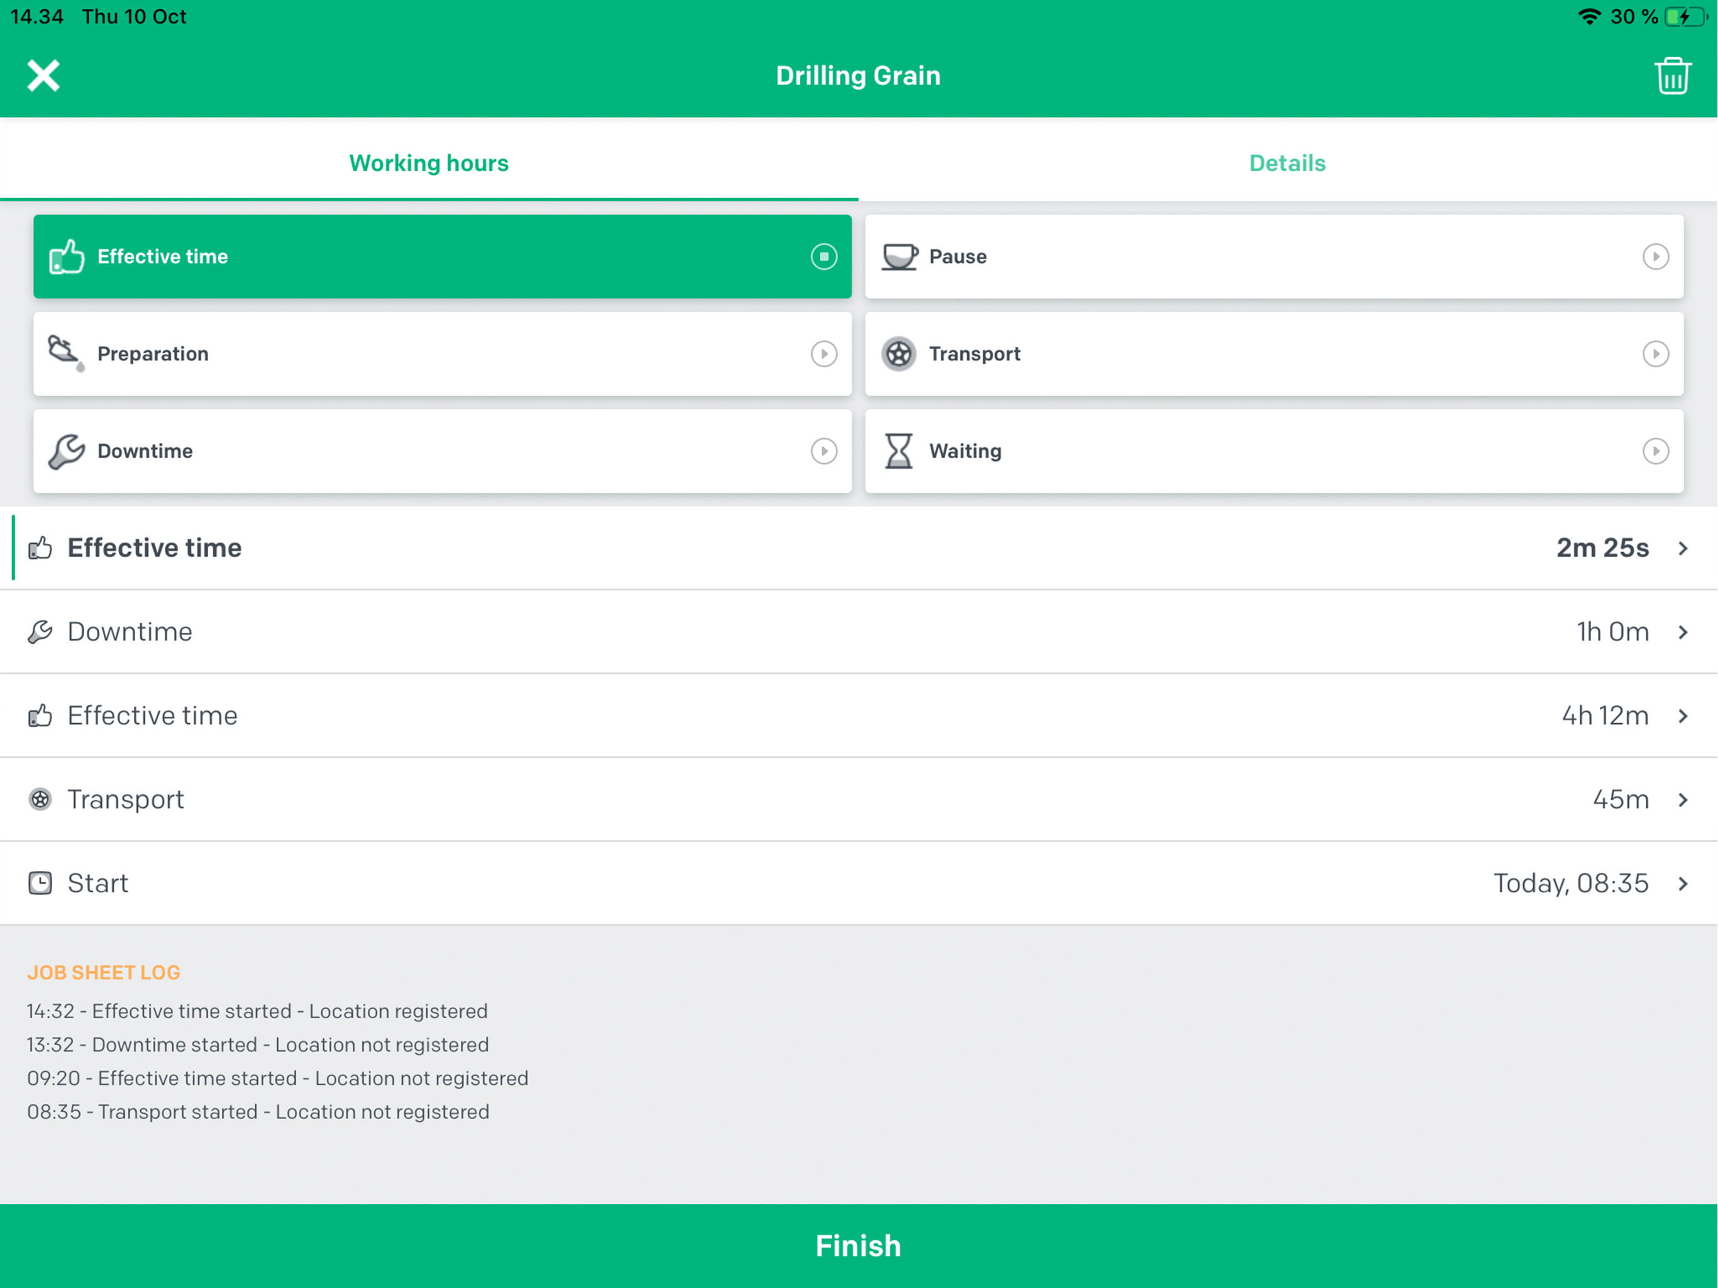Viewport: 1718px width, 1288px height.
Task: Click the clock icon beside Start
Action: coord(40,883)
